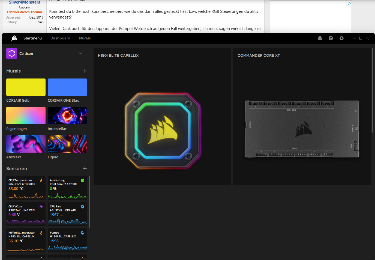Open the help question mark icon
Screen dimensions: 375x260
pyautogui.click(x=331, y=38)
